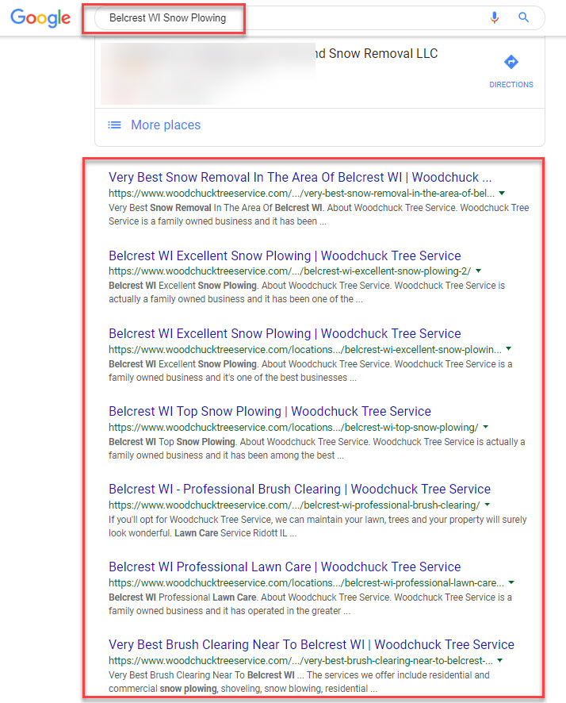Click snippet 'Service is a family owned business and it has been'
The image size is (566, 703).
[319, 214]
